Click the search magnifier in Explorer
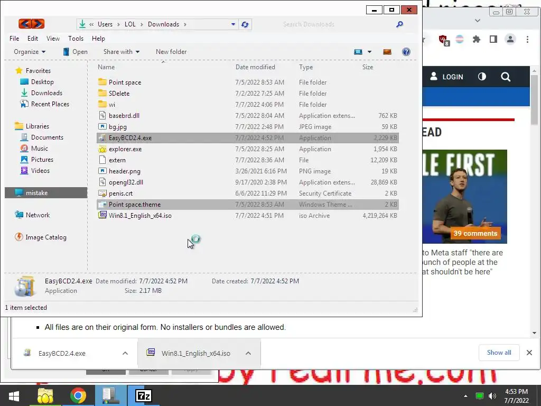 (x=399, y=24)
